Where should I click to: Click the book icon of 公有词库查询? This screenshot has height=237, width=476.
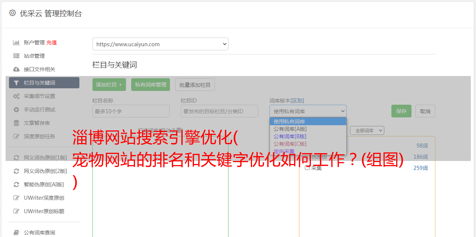point(16,233)
